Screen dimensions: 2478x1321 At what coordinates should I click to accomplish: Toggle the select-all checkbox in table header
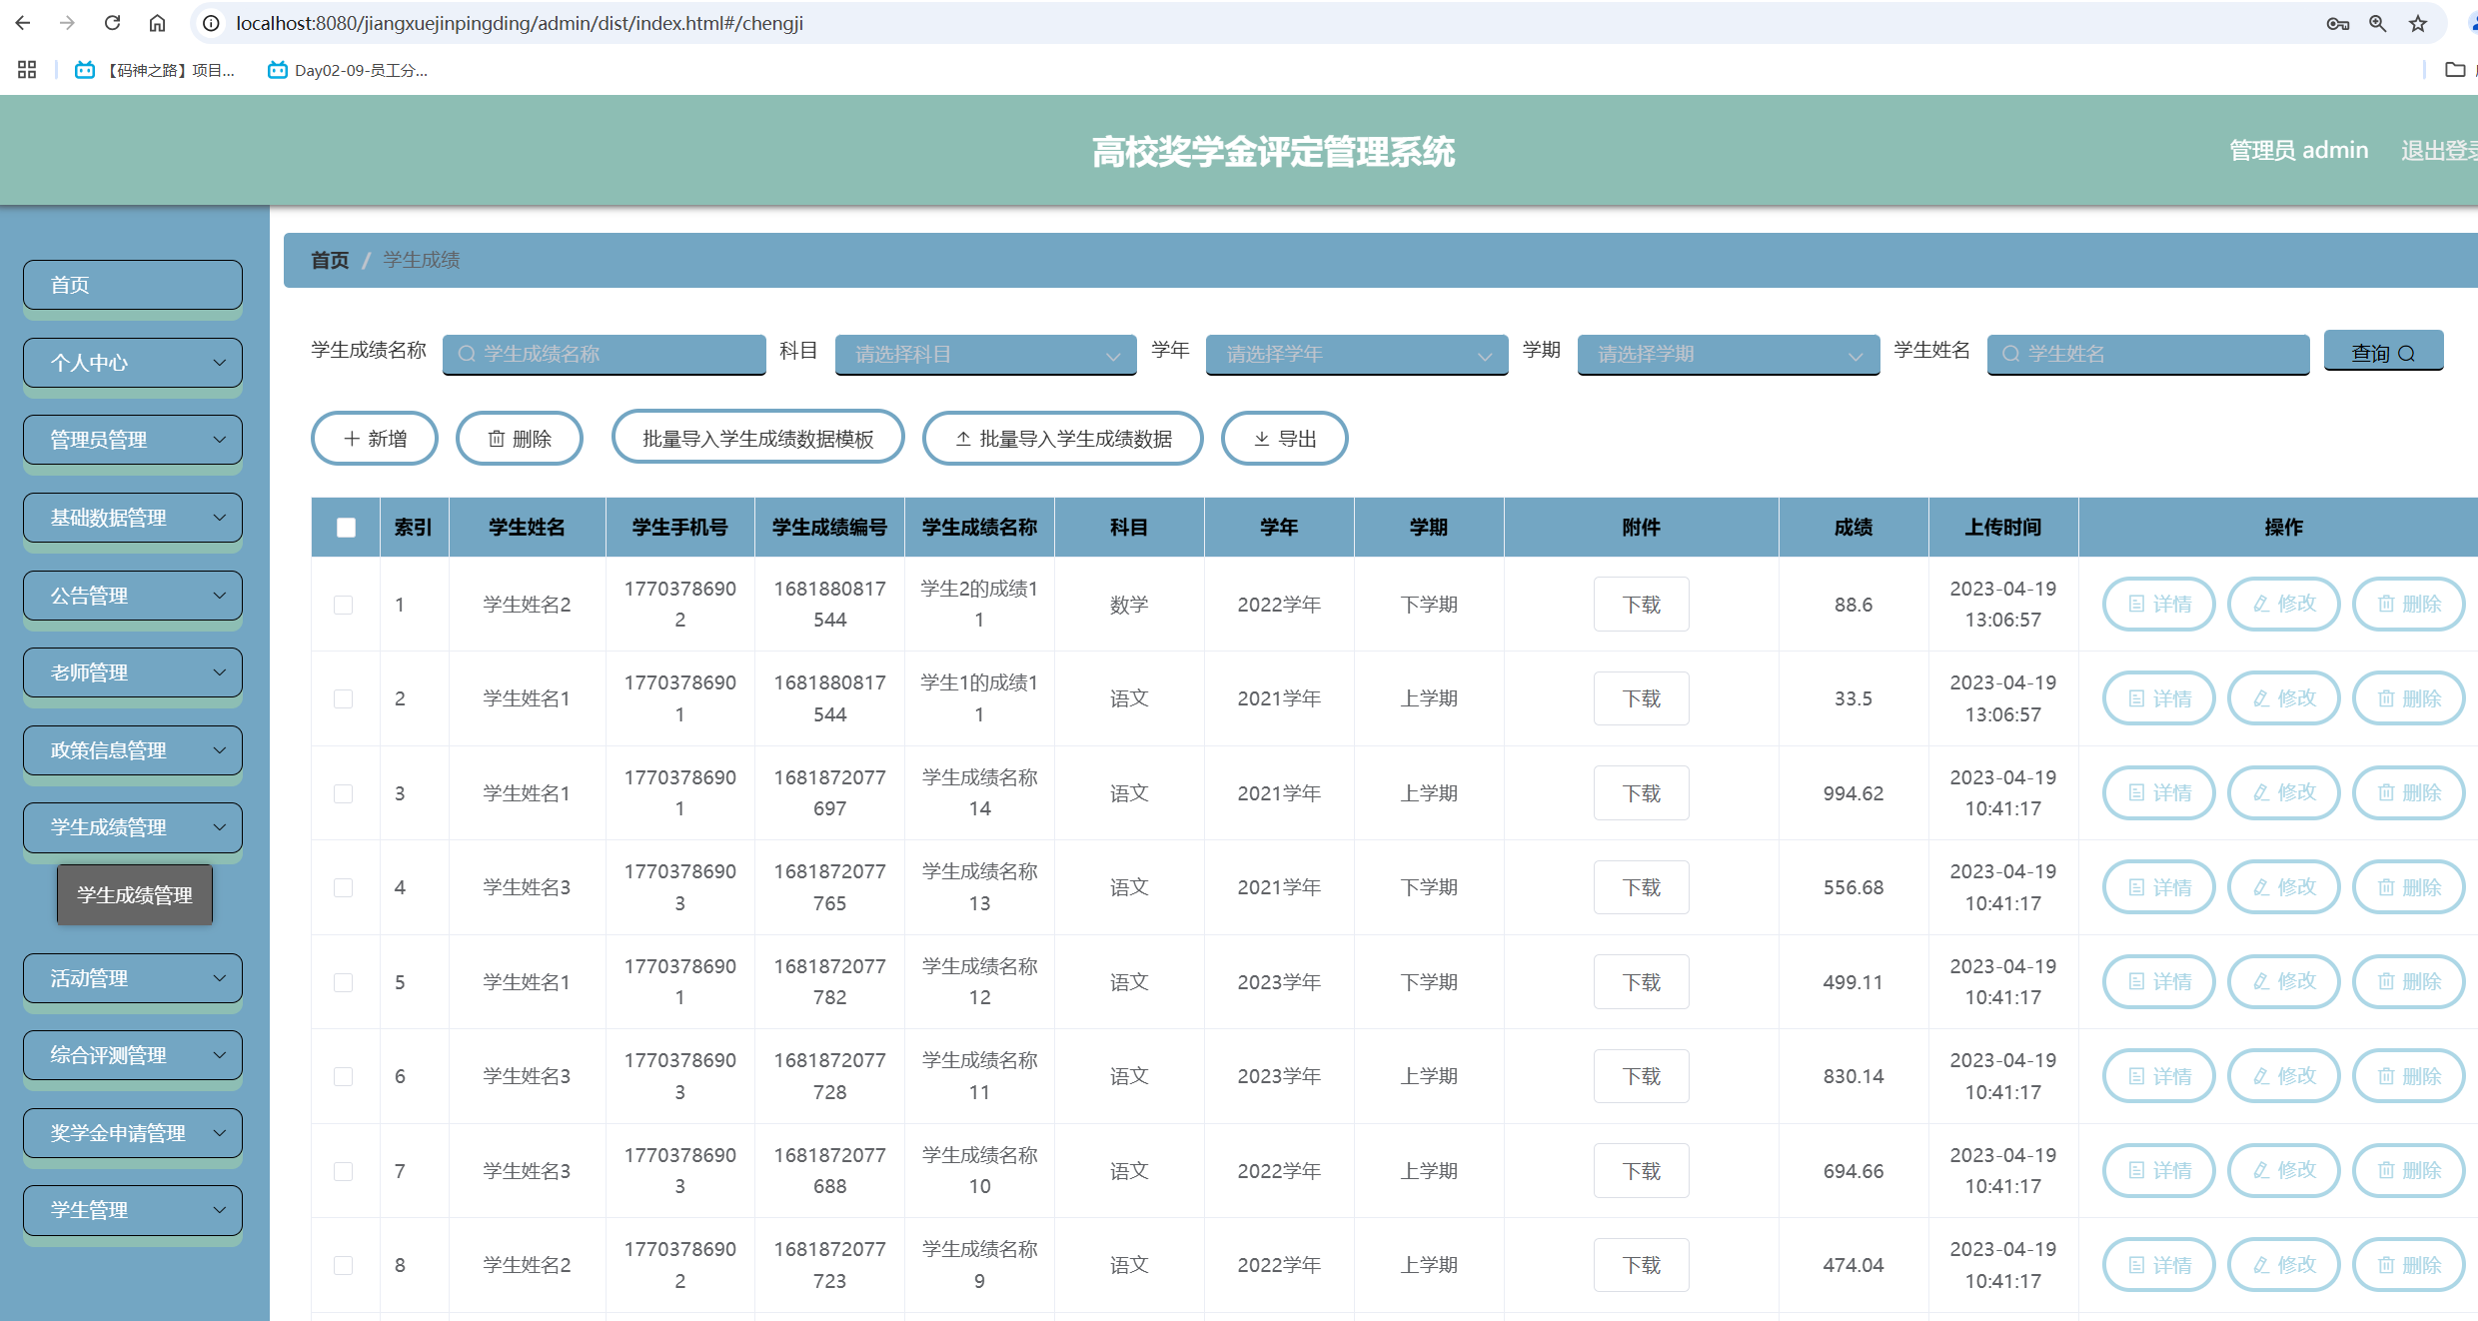coord(346,527)
